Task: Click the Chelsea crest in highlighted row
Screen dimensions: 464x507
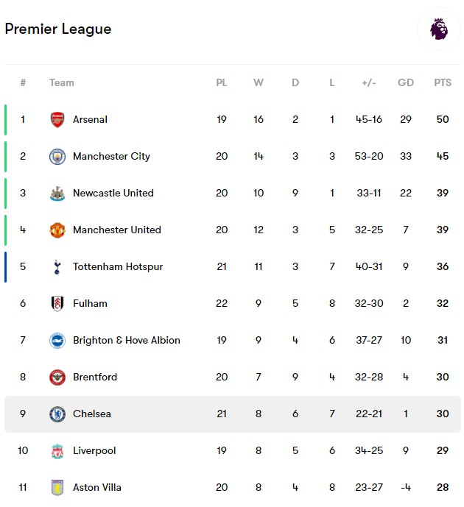Action: [x=57, y=414]
